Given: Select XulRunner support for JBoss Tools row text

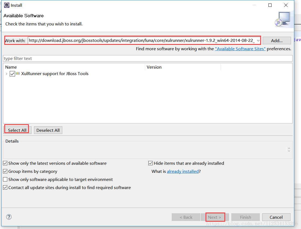Looking at the screenshot, I should coord(55,74).
